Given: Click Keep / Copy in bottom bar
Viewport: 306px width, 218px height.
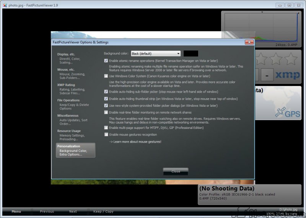Looking at the screenshot, I should tap(103, 211).
